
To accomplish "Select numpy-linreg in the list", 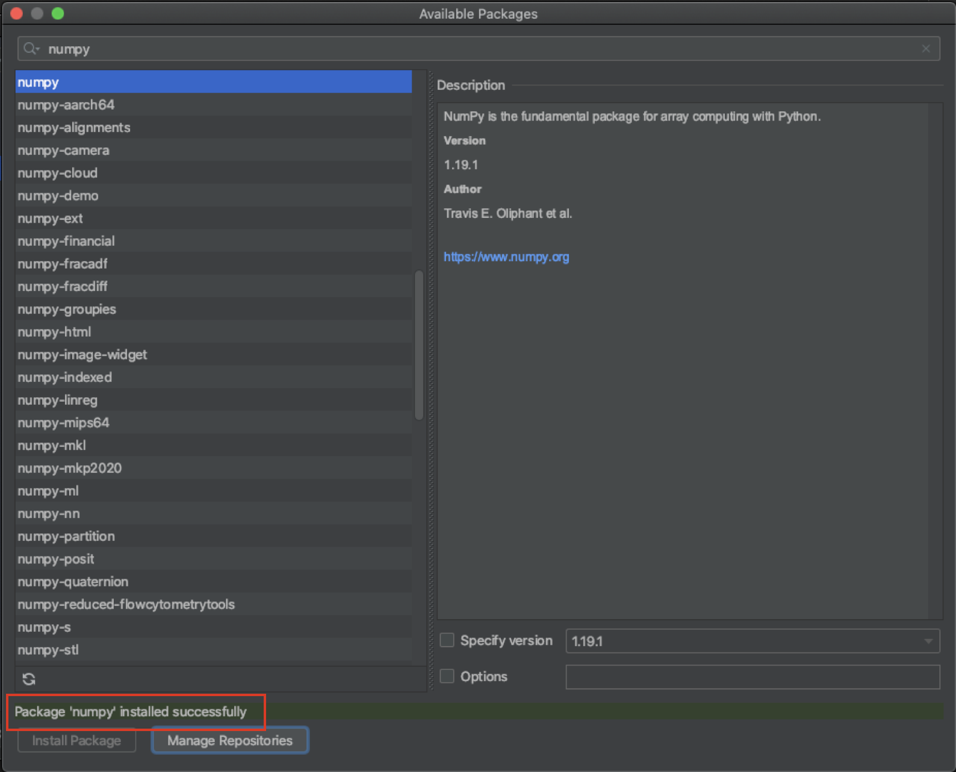I will 214,400.
